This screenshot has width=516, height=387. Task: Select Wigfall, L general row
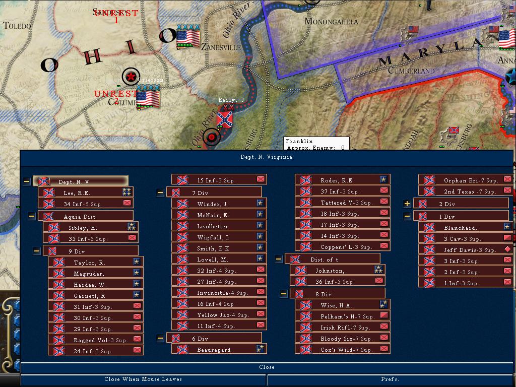[219, 237]
